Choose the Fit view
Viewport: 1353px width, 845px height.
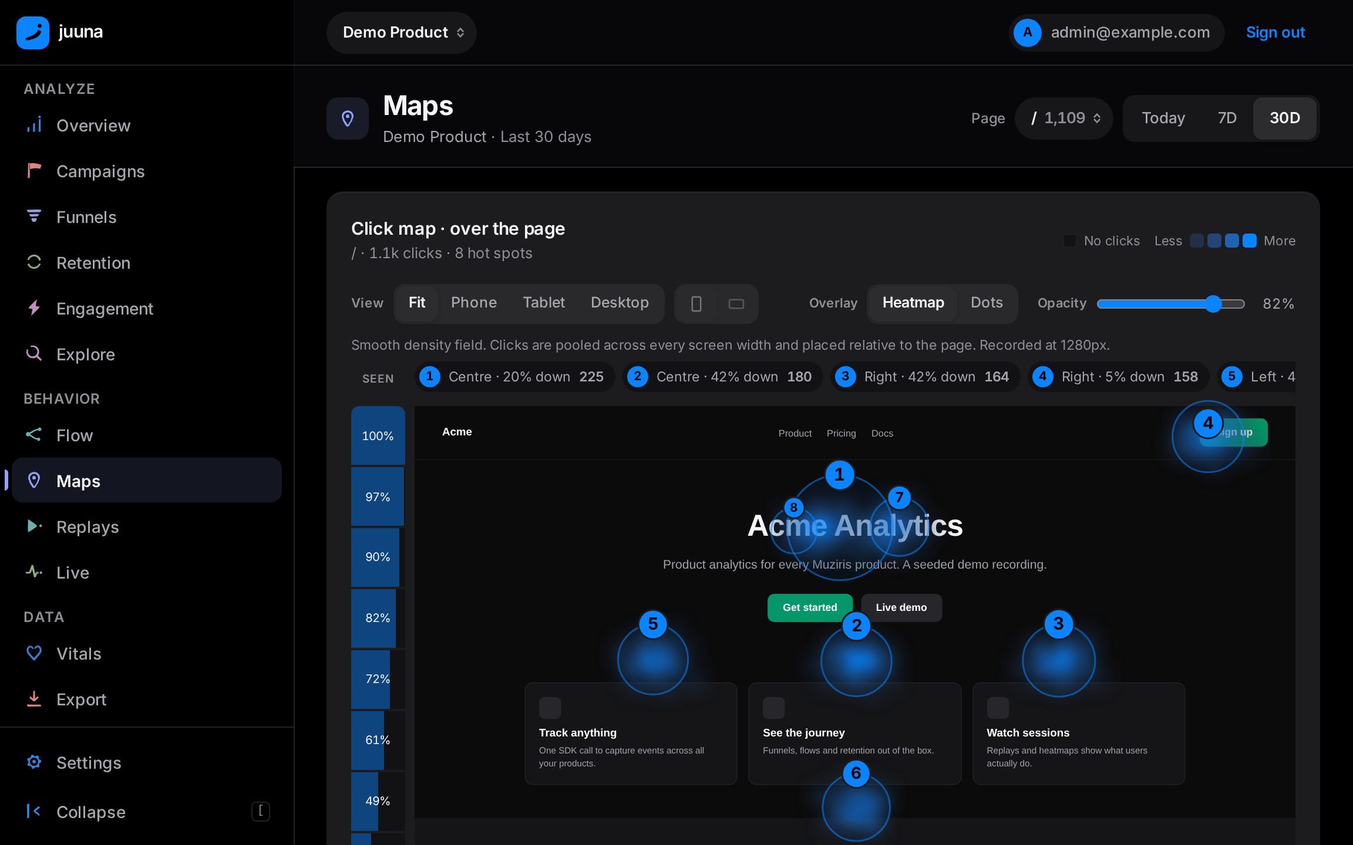(x=417, y=303)
